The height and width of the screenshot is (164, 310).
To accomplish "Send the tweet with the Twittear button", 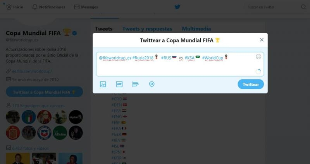I will [x=251, y=84].
